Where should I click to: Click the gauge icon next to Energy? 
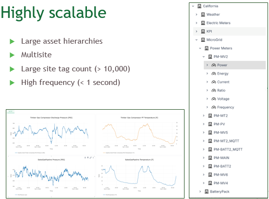[214, 74]
